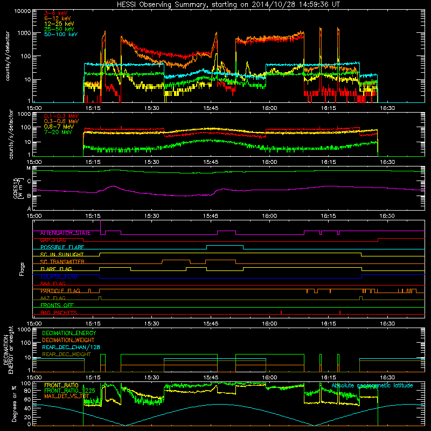Select the DECIMATION_WEIGHT legend label
The height and width of the screenshot is (431, 431).
click(x=68, y=340)
